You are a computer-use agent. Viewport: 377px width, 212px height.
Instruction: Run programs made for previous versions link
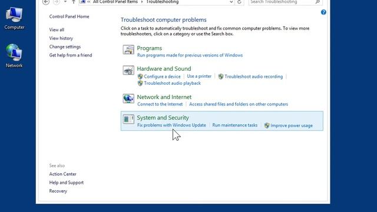point(190,55)
